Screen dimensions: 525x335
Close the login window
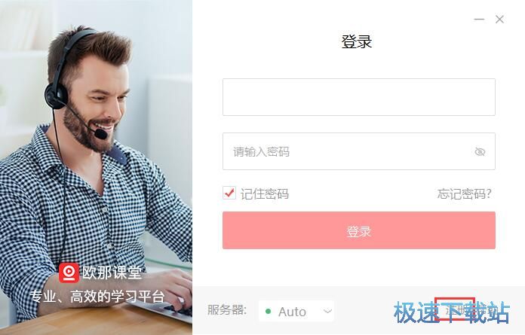pyautogui.click(x=499, y=20)
